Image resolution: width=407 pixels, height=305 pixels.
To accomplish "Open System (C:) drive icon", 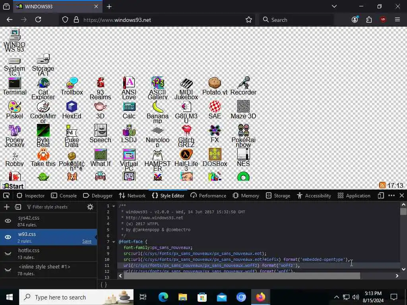I will click(x=15, y=67).
